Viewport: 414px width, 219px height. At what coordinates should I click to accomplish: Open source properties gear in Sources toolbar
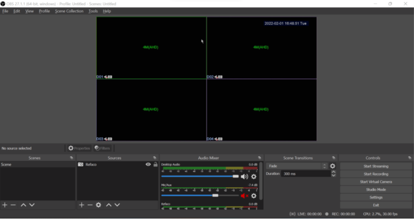pos(98,205)
